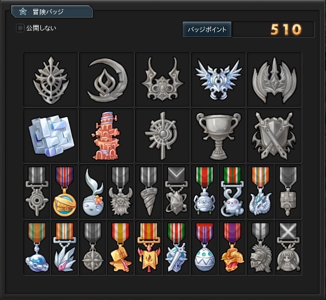Click the patterned egg medal
This screenshot has height=300, width=326.
tap(204, 247)
